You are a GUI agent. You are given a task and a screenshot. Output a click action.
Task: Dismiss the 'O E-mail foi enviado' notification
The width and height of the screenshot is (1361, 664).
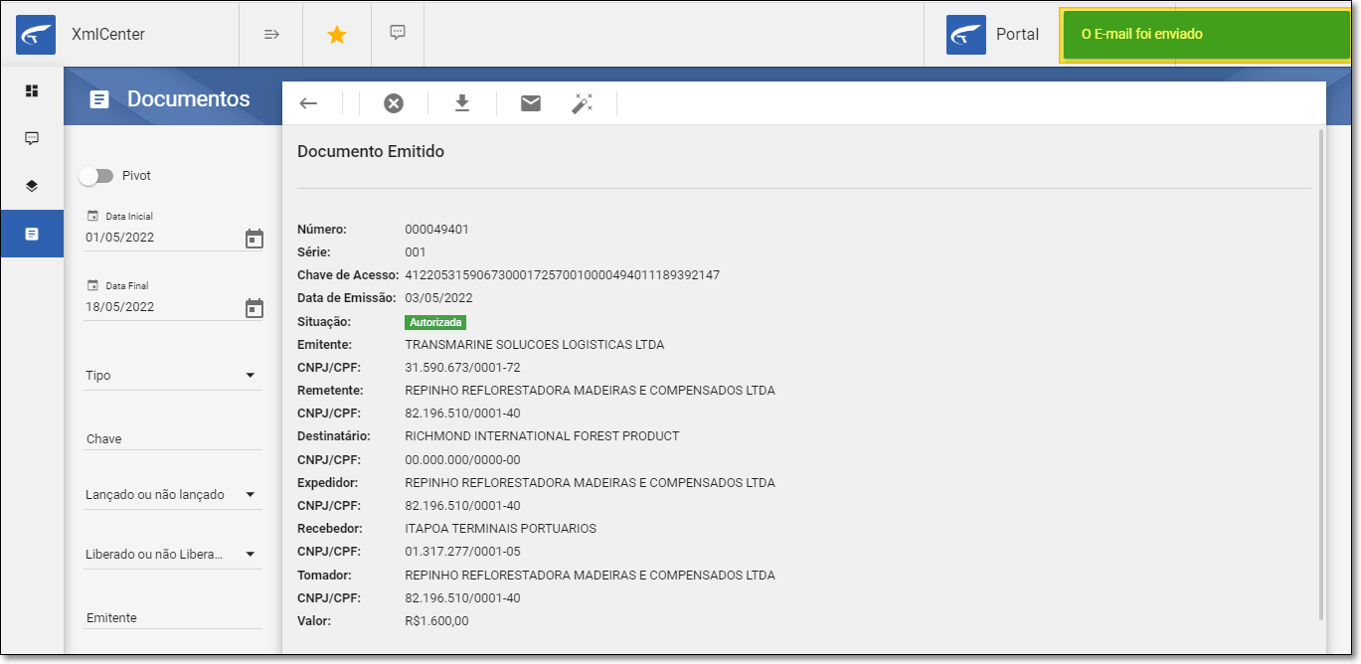pyautogui.click(x=1206, y=35)
